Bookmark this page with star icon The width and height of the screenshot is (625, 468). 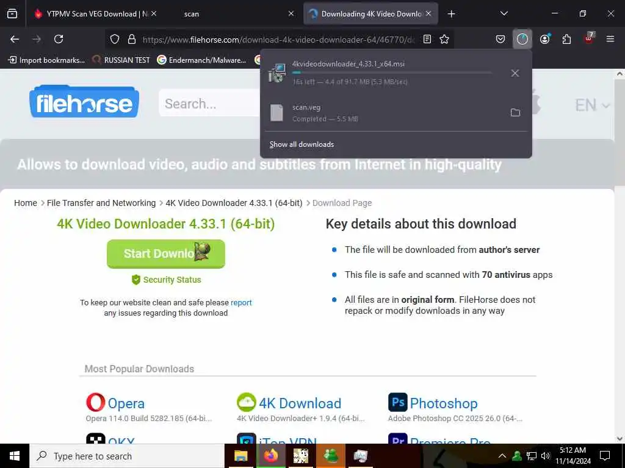[444, 39]
